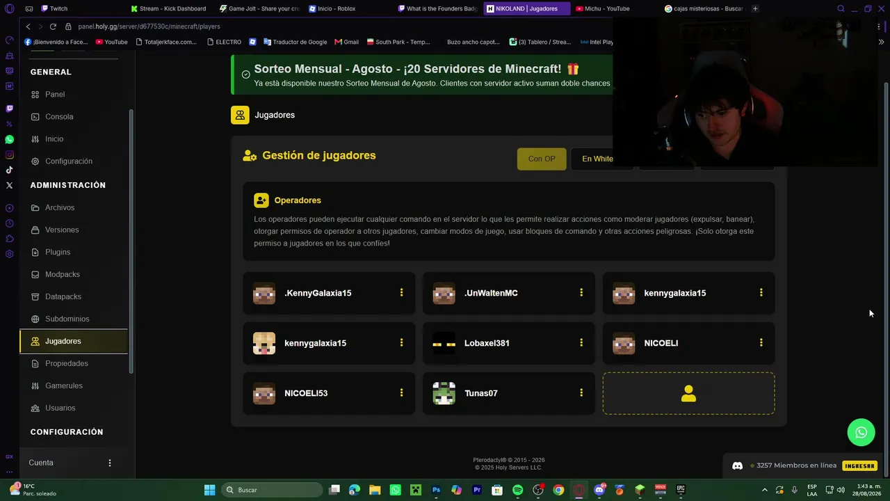Open Plugins in the sidebar
This screenshot has width=890, height=501.
[x=58, y=252]
